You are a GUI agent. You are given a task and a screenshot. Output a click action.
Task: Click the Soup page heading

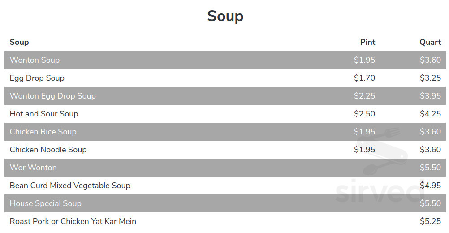coord(225,16)
